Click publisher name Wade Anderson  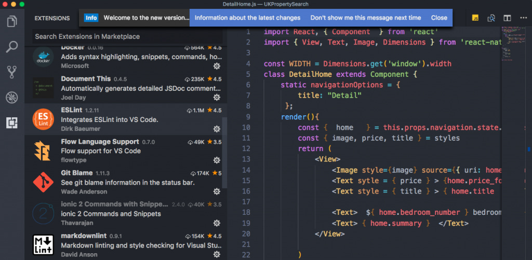click(x=84, y=191)
